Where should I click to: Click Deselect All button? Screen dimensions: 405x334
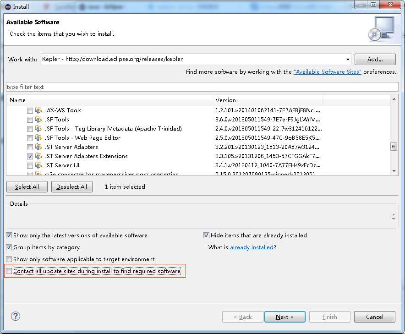point(72,187)
